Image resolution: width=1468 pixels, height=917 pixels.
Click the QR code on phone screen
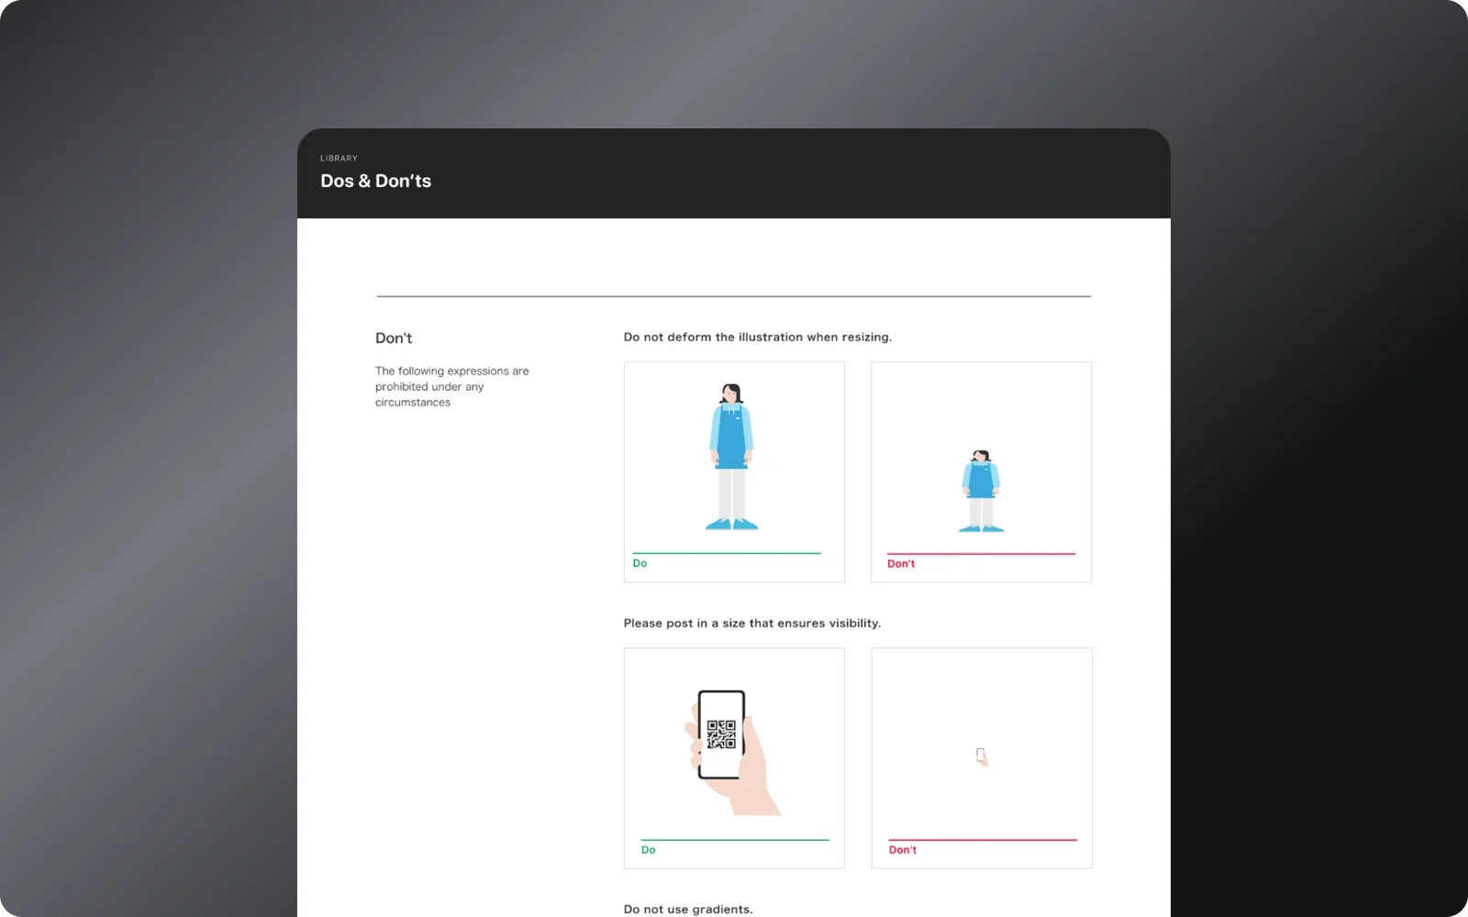721,734
